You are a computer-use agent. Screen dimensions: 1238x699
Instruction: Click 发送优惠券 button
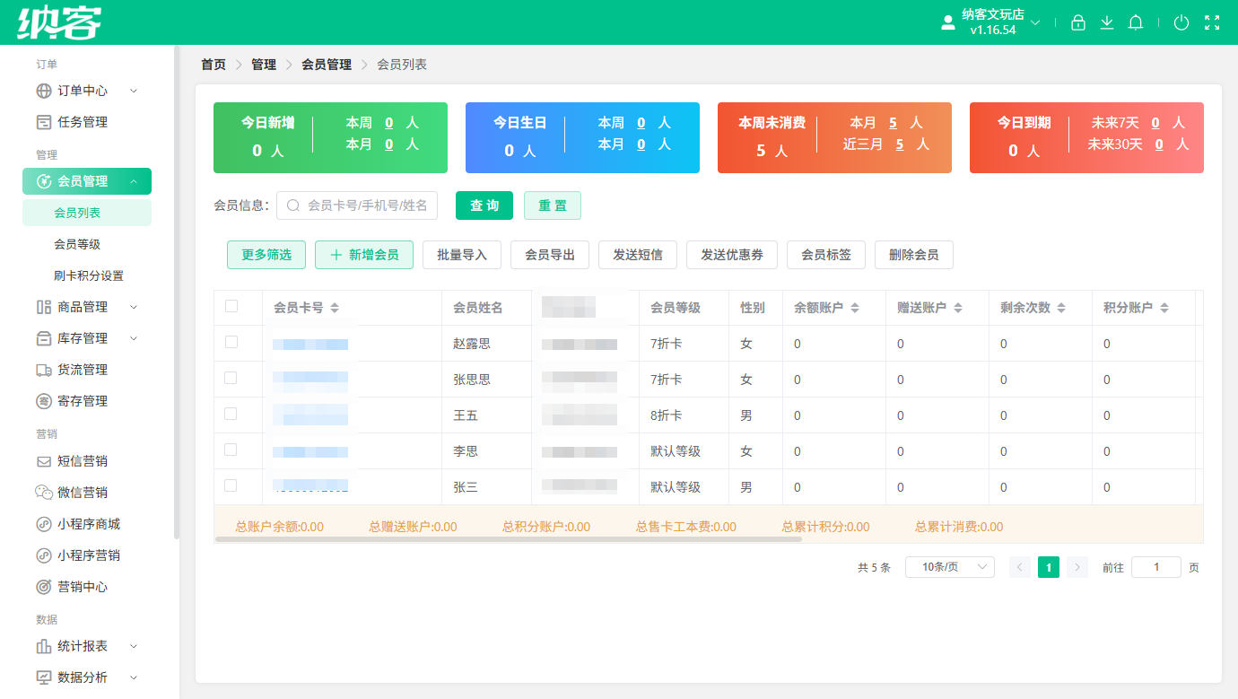[732, 255]
